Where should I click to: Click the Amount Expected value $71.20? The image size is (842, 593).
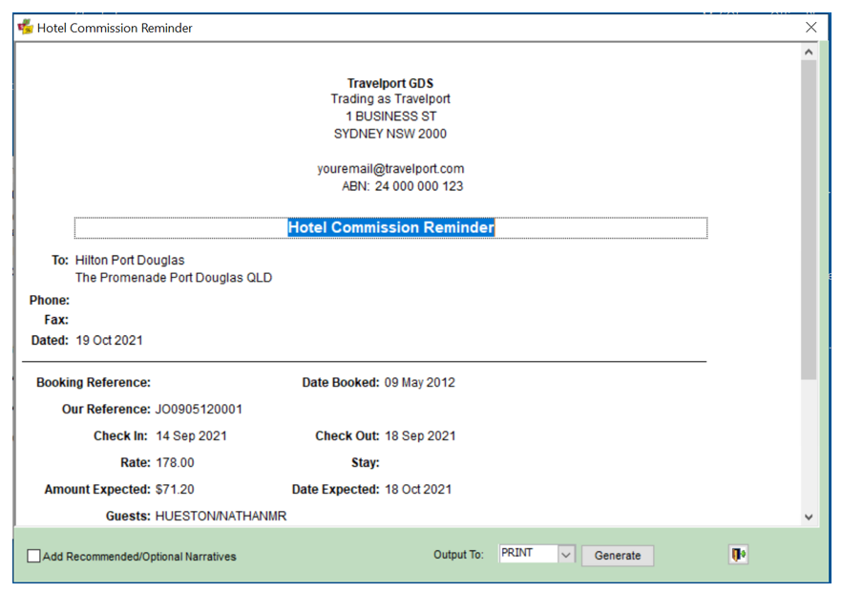(175, 490)
